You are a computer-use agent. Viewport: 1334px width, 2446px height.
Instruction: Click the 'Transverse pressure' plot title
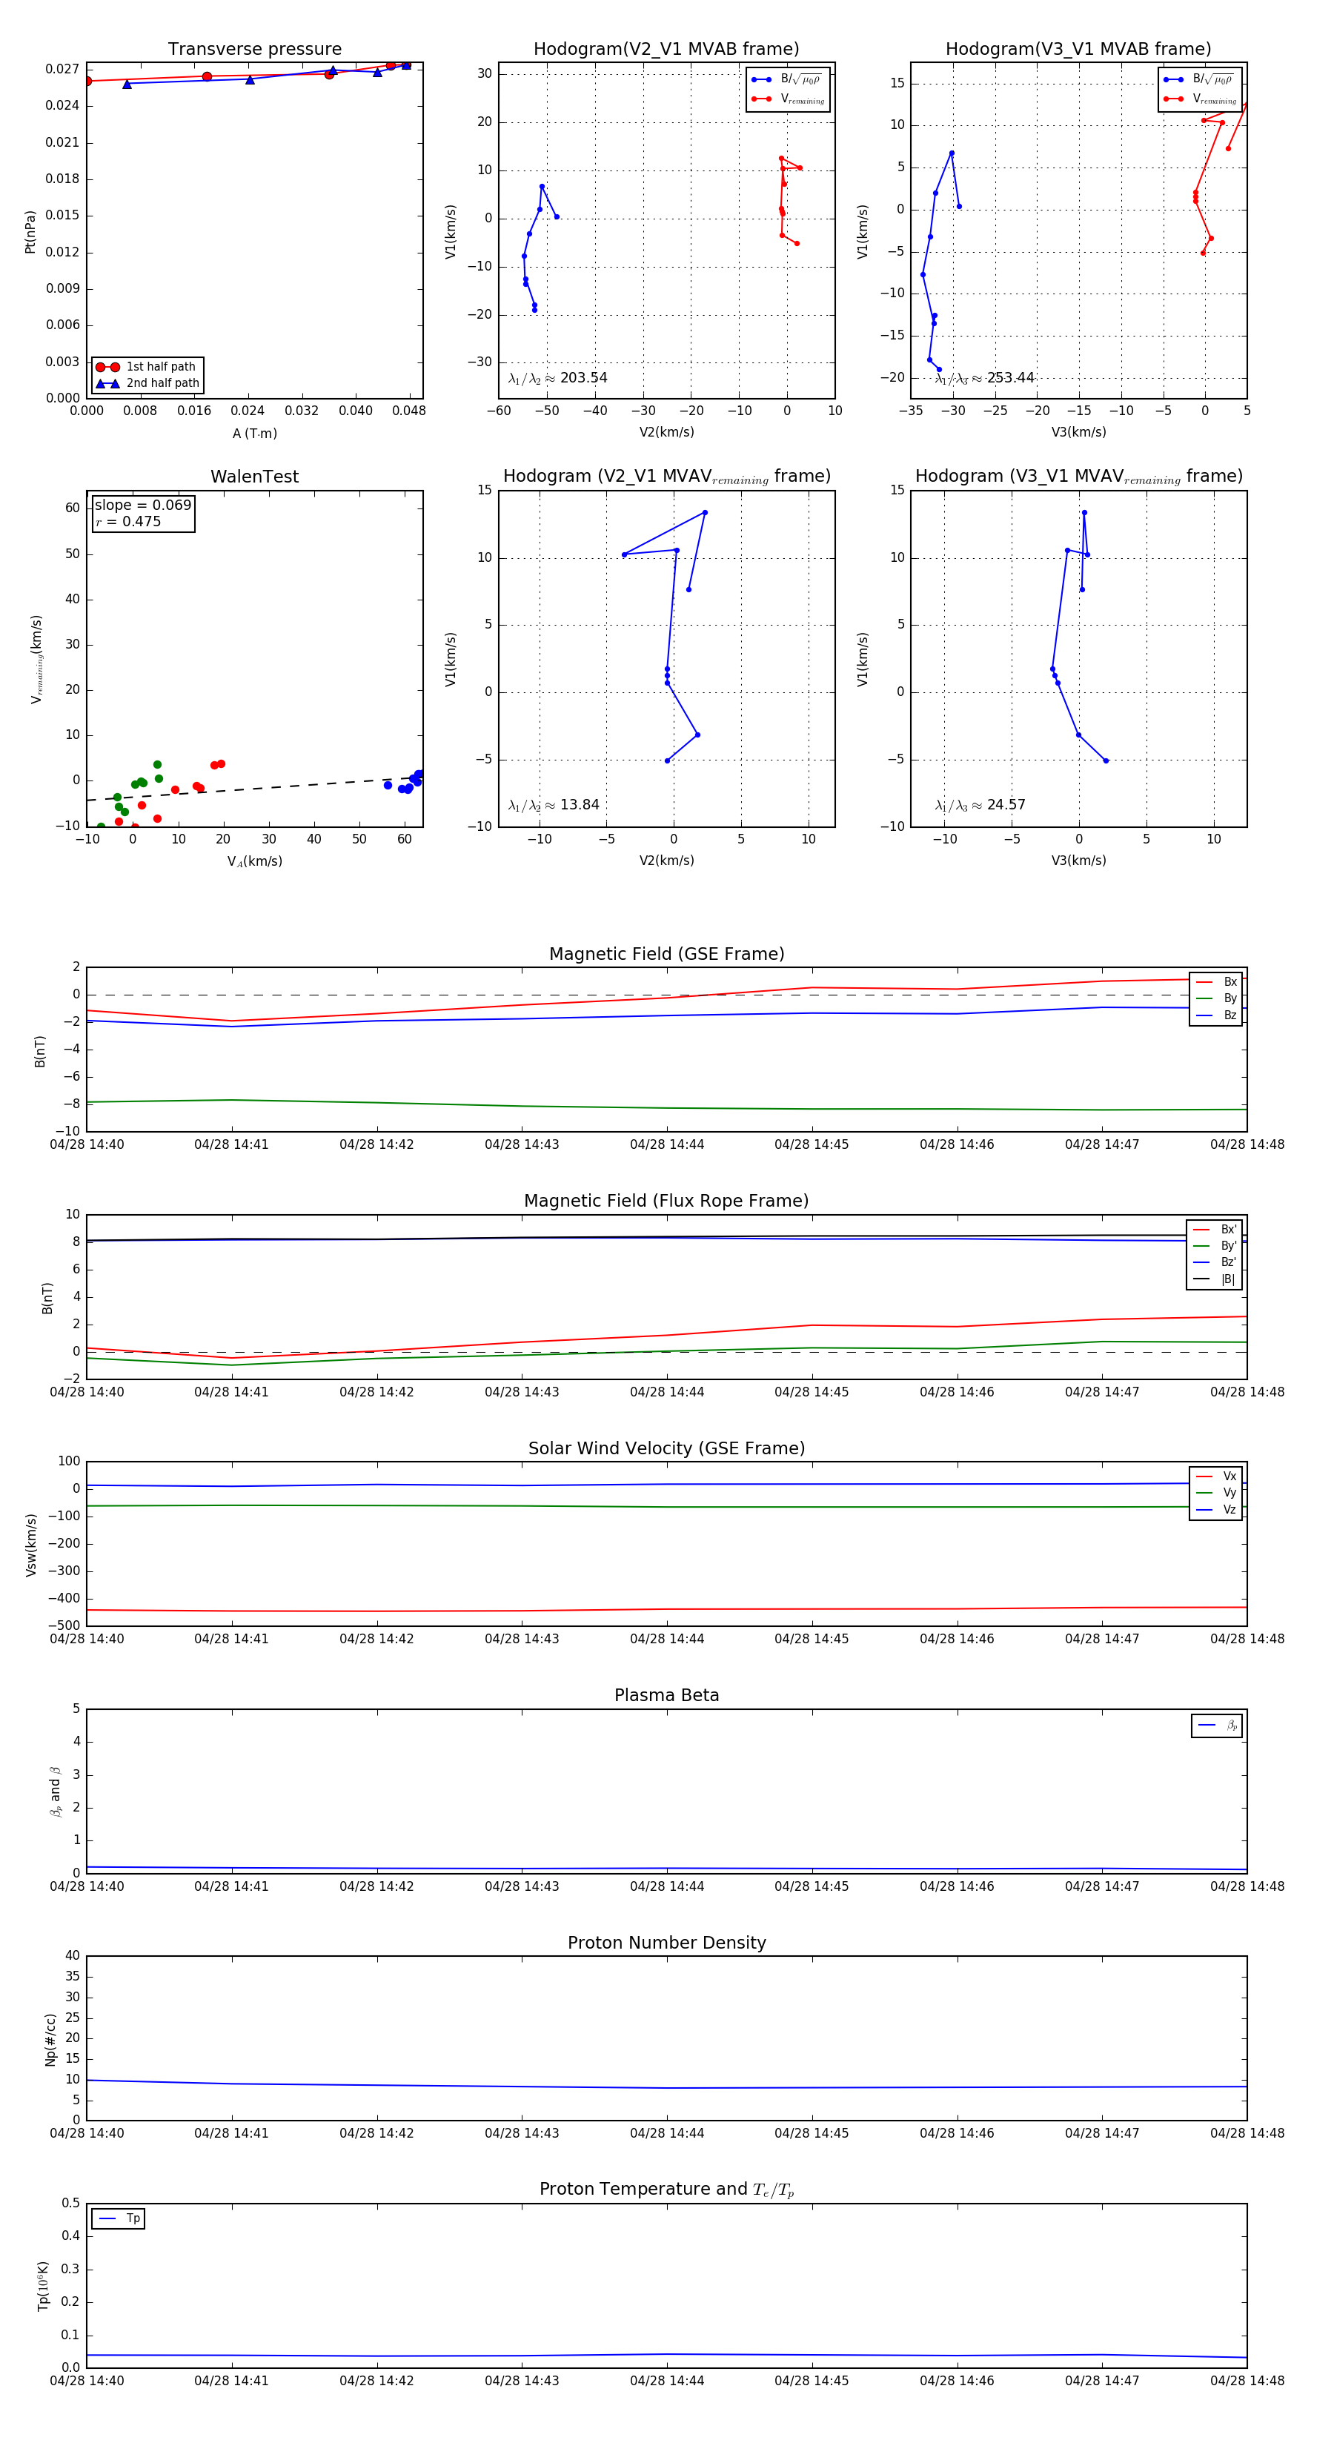coord(254,50)
